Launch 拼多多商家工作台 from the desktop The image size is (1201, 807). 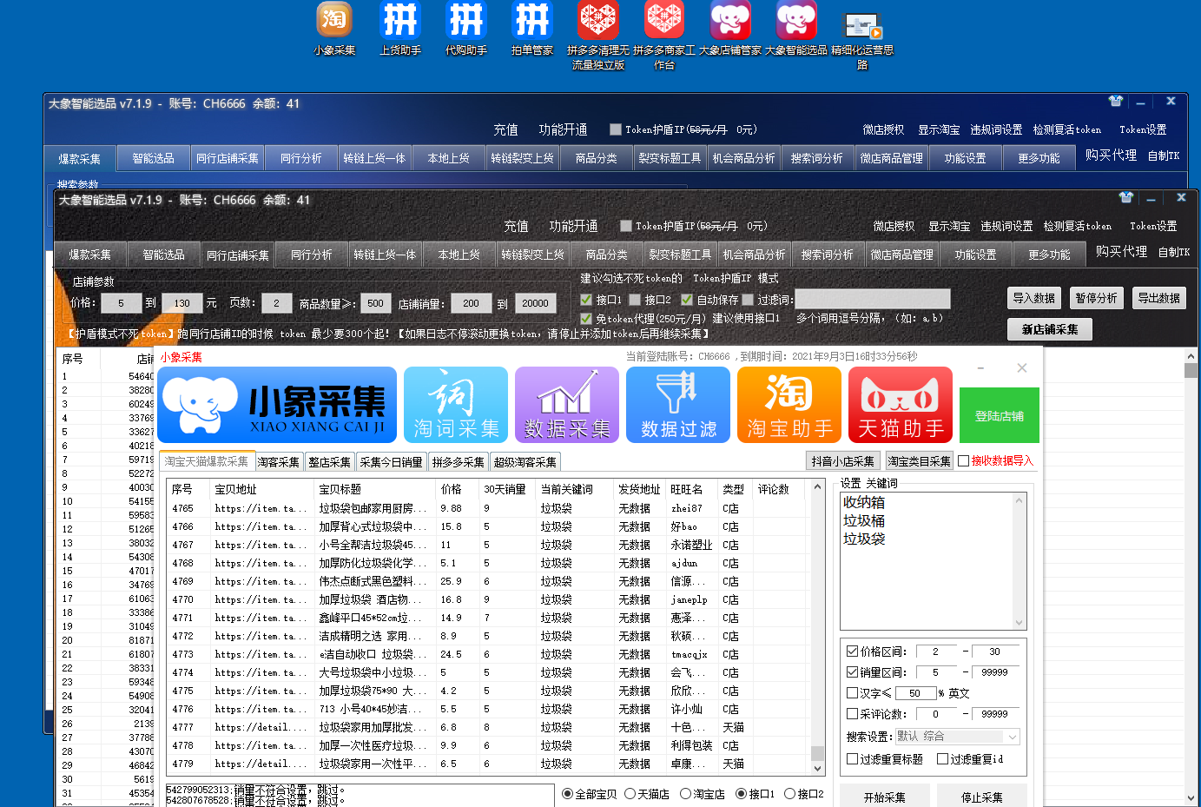664,19
